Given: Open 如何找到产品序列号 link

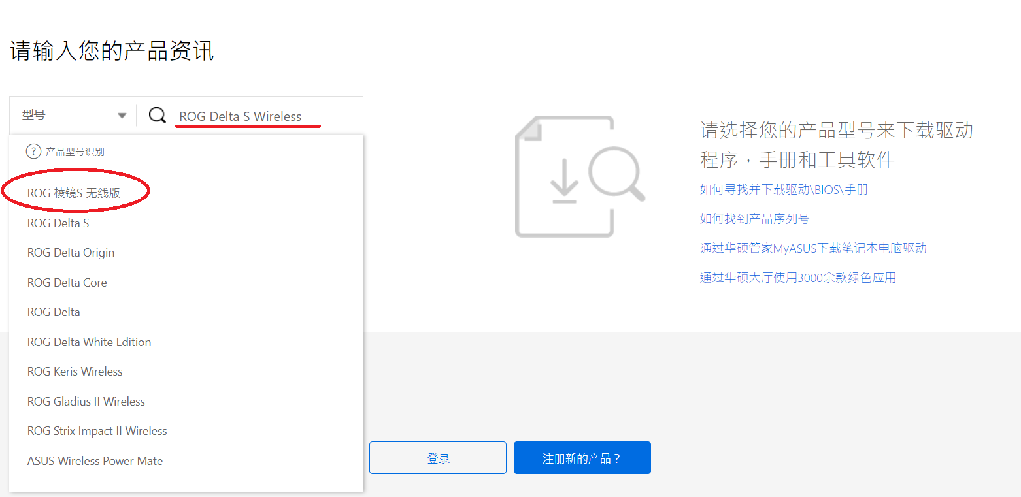Looking at the screenshot, I should coord(754,219).
